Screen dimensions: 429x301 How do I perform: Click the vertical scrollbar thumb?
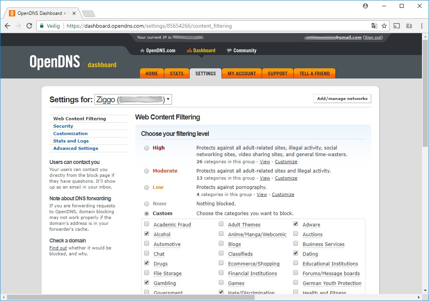425,93
